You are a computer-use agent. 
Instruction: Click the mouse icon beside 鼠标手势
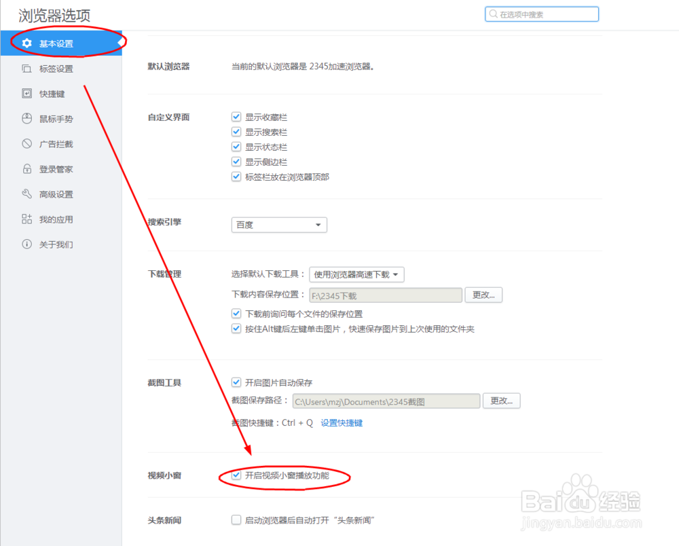tap(27, 119)
